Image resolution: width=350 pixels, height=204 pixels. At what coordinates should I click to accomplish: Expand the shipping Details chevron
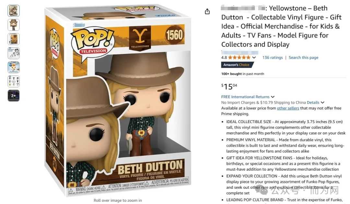coord(322,103)
